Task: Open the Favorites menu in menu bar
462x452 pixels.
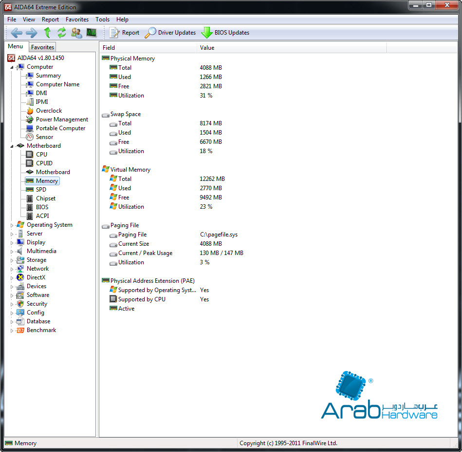Action: [77, 20]
